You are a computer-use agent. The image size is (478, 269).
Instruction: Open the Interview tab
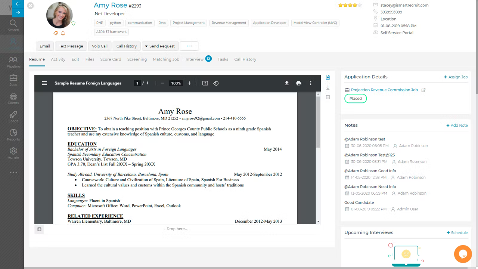pyautogui.click(x=195, y=59)
